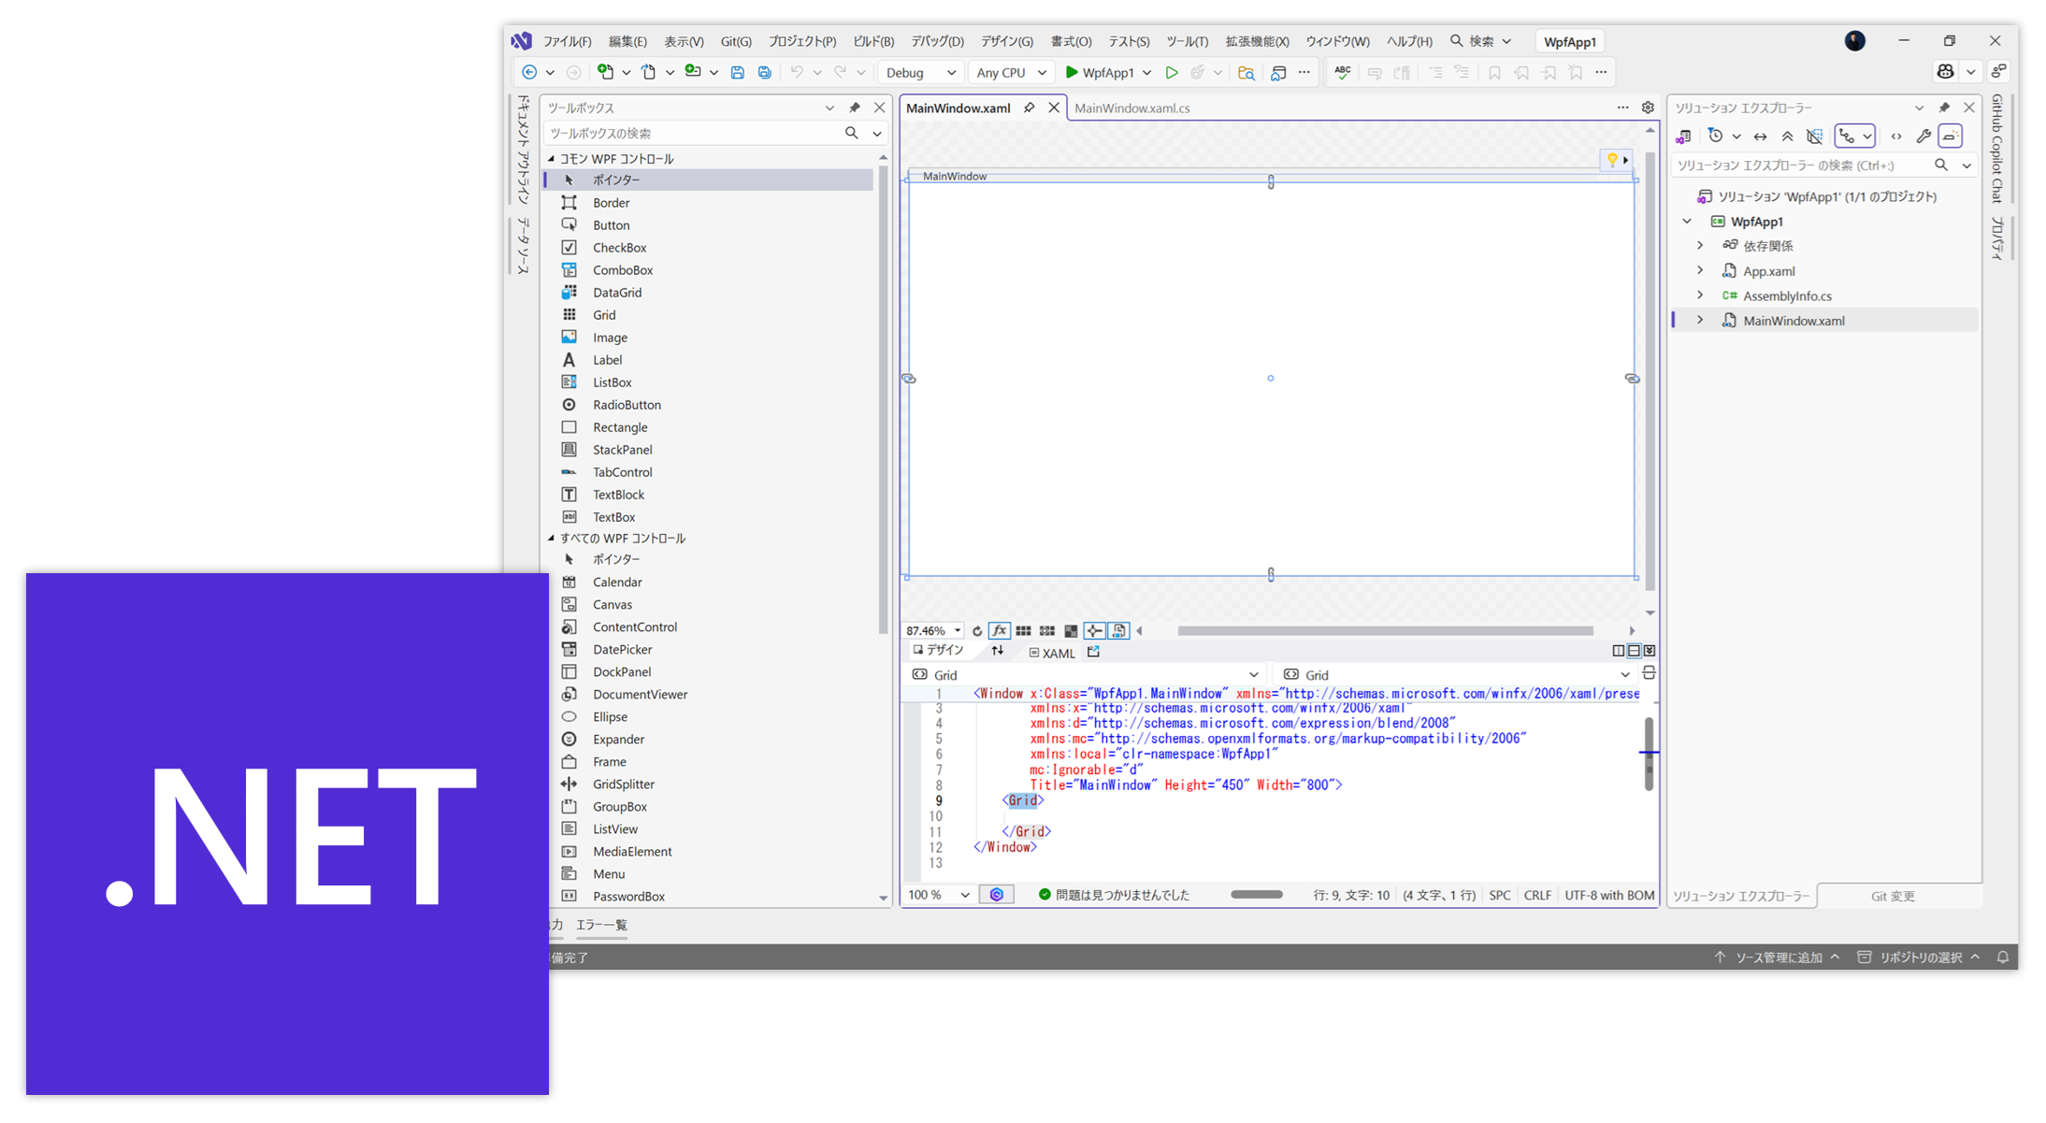The height and width of the screenshot is (1123, 2046).
Task: Click the Find in Files toolbar icon
Action: click(x=1246, y=72)
